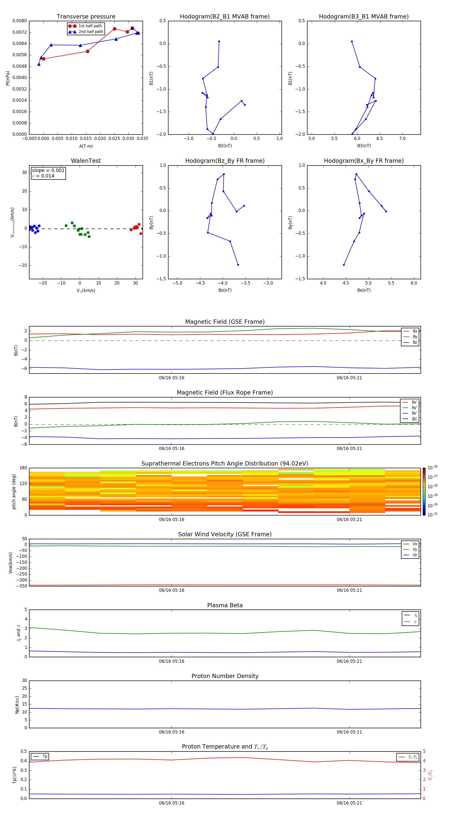Click the 'Vsw(km/s)' axis label
Viewport: 450px width, 825px height.
(x=10, y=563)
